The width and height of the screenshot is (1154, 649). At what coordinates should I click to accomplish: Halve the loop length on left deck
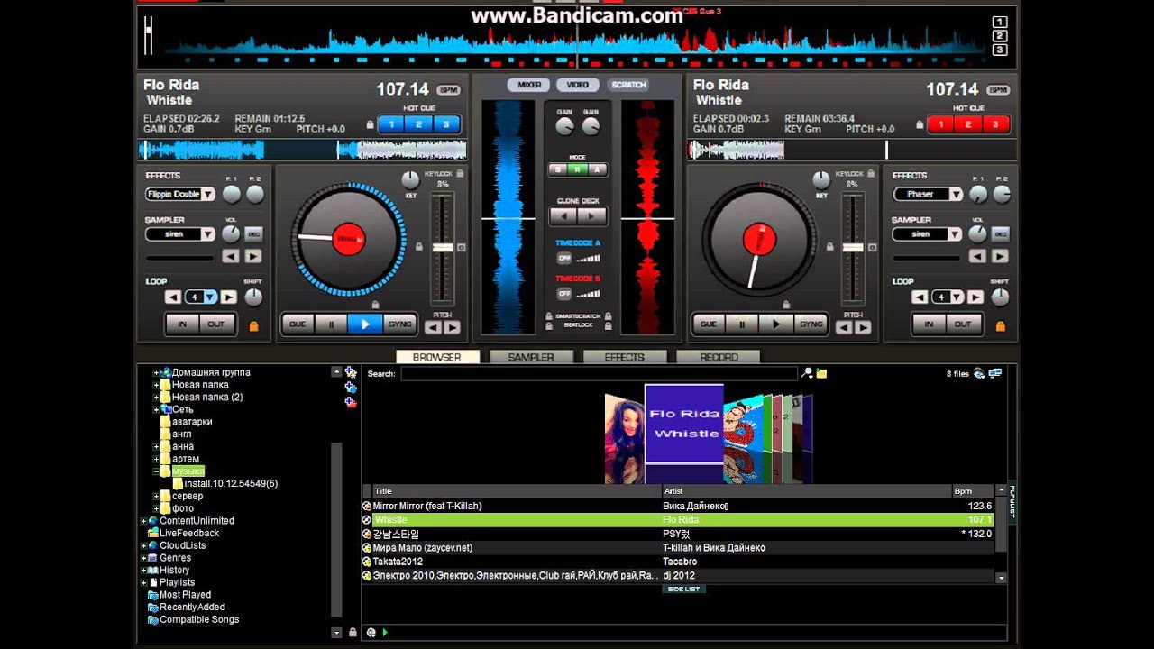point(173,297)
